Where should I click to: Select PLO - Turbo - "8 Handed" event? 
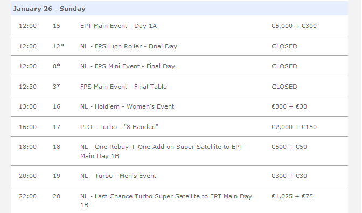[x=120, y=127]
